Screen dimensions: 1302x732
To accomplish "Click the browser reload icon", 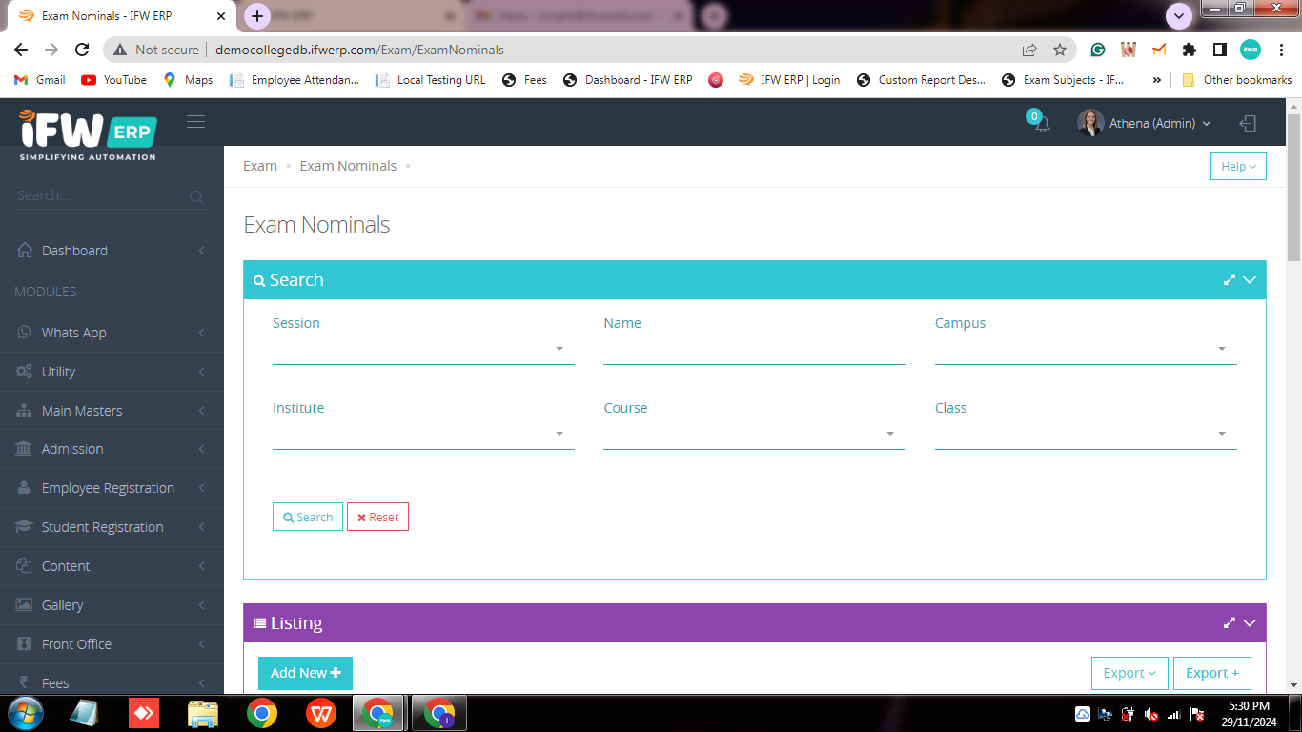I will click(82, 50).
